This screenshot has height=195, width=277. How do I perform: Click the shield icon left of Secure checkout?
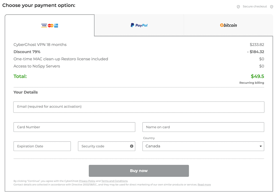point(238,7)
